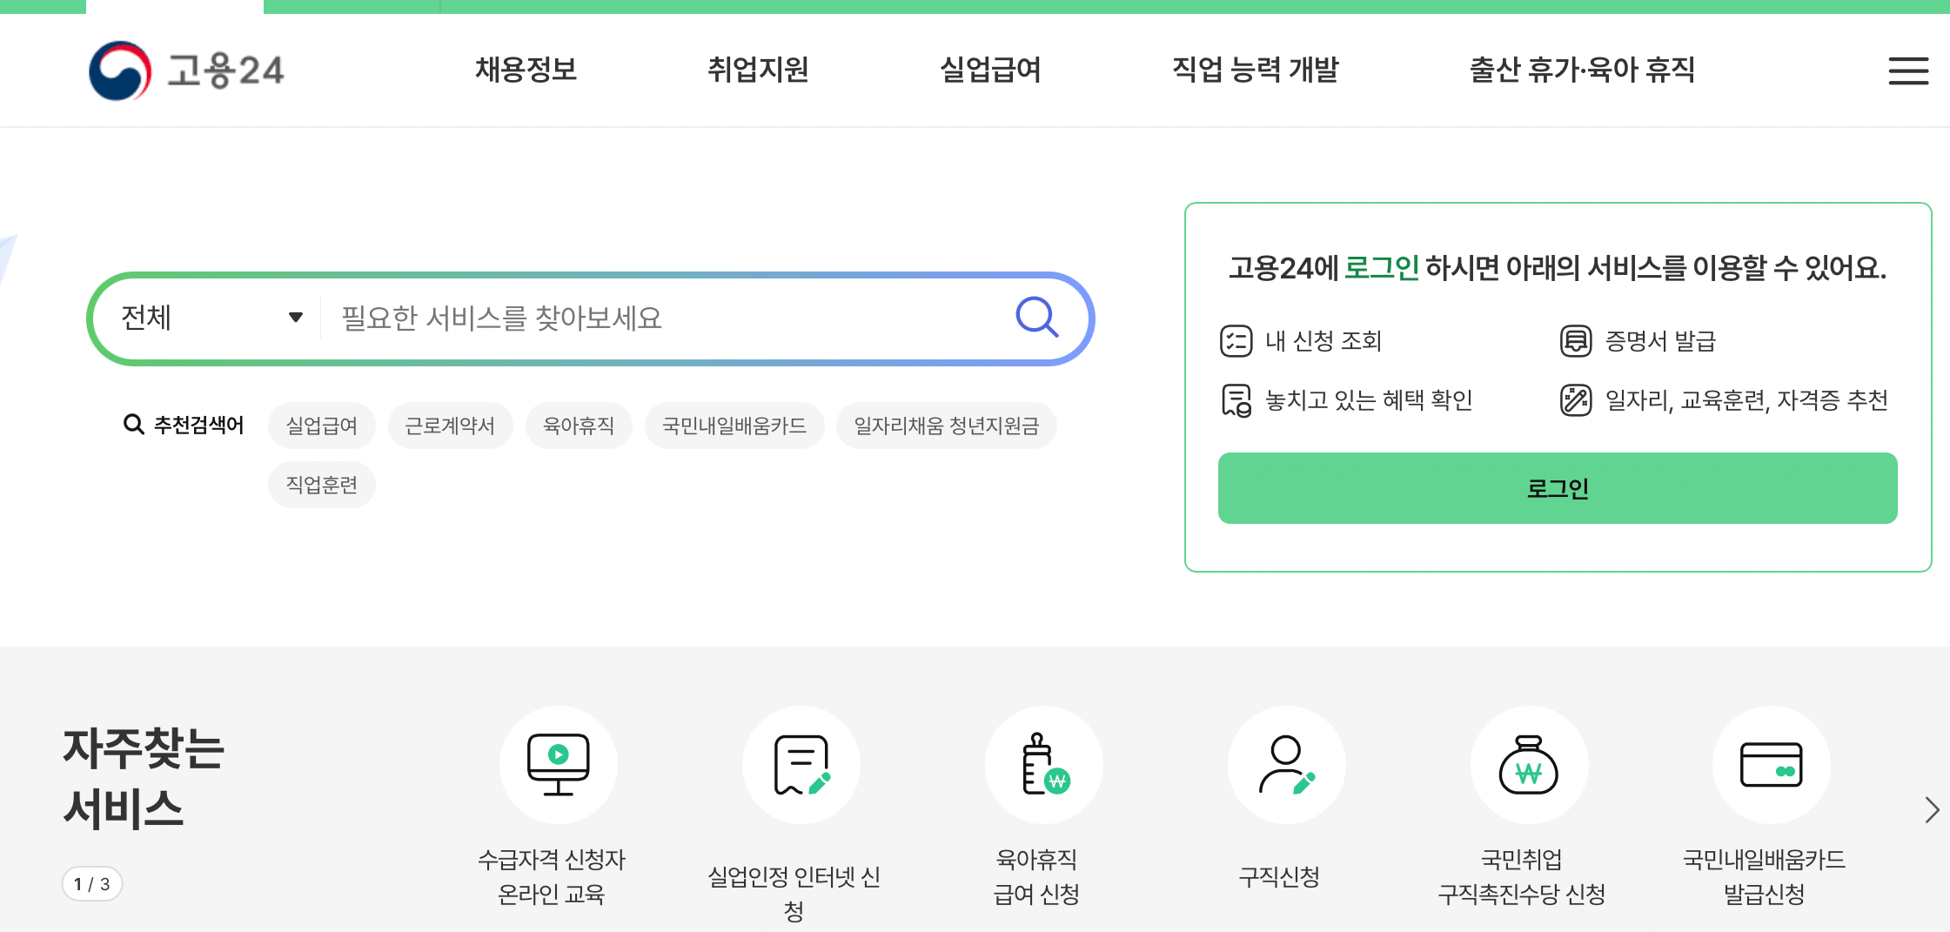1950x932 pixels.
Task: Click the 1/3 page indicator
Action: [x=91, y=882]
